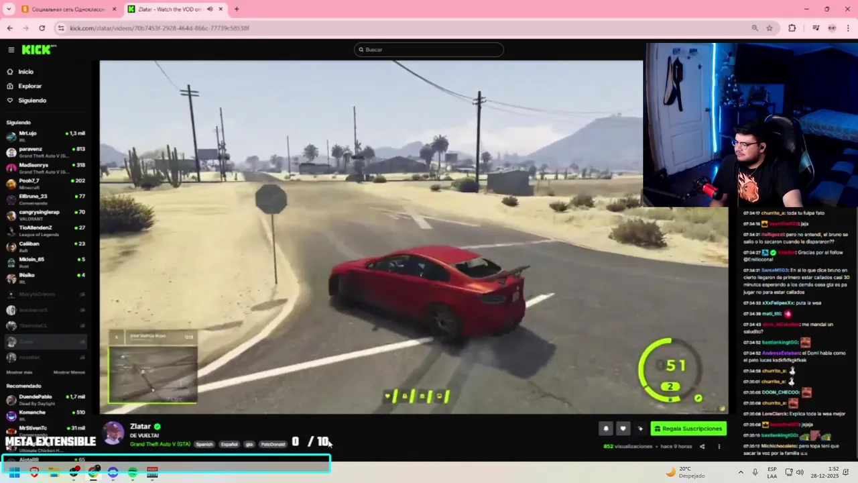The image size is (858, 483).
Task: Open DuendePablo recommended channel
Action: coord(46,400)
